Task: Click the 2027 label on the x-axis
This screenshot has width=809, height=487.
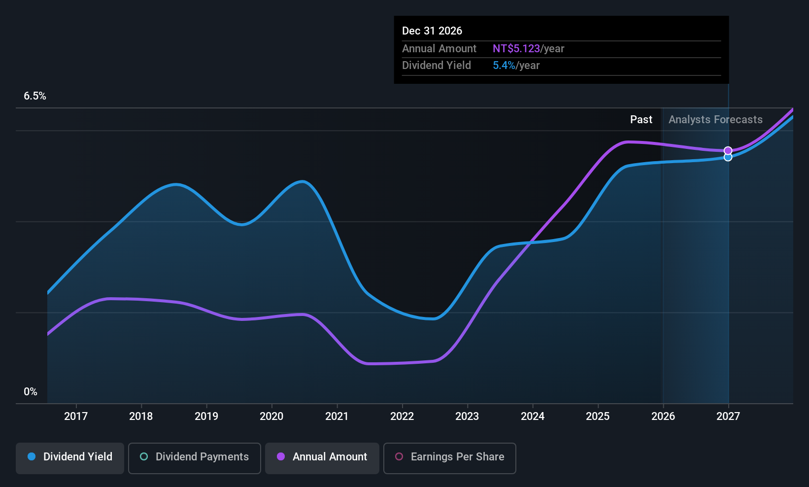Action: [x=728, y=416]
